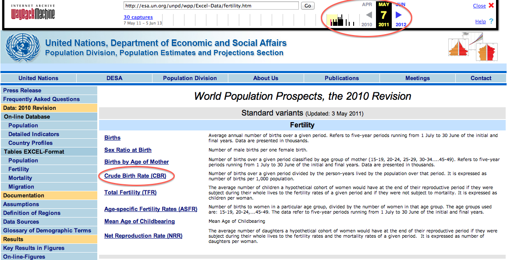The width and height of the screenshot is (507, 260).
Task: Open Population under On-line Database
Action: 23,125
